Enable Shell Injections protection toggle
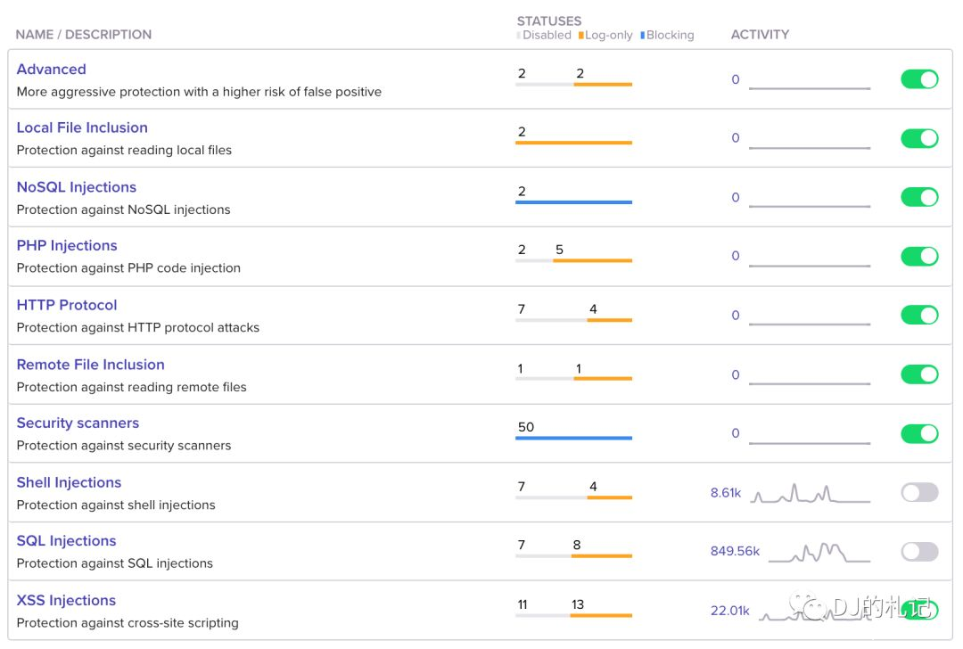The width and height of the screenshot is (963, 649). 919,492
